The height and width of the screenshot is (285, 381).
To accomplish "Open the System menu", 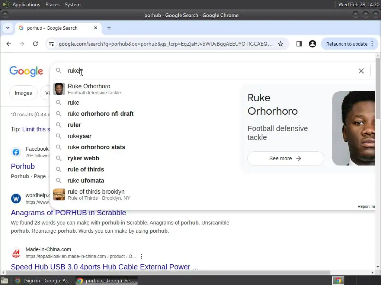I will (x=73, y=4).
